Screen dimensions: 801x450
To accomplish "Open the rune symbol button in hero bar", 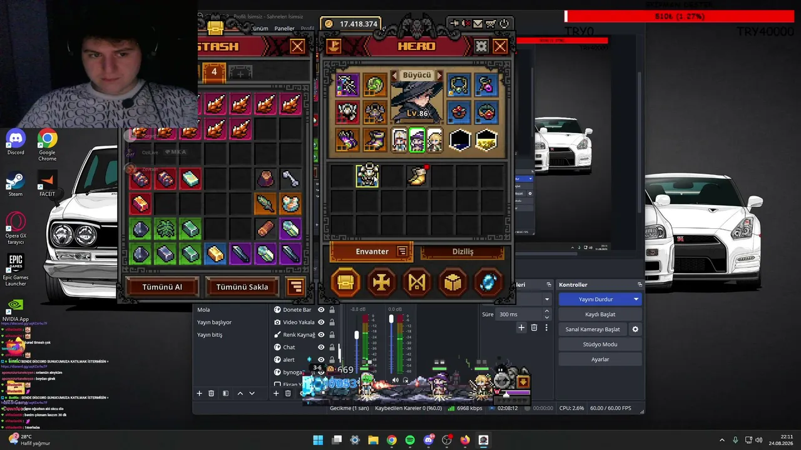I will coord(417,282).
